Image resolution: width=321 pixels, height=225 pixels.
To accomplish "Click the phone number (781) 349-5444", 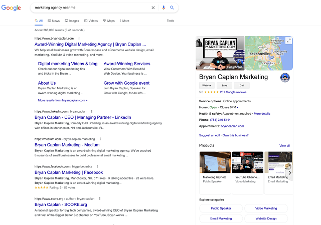I will coord(220,120).
